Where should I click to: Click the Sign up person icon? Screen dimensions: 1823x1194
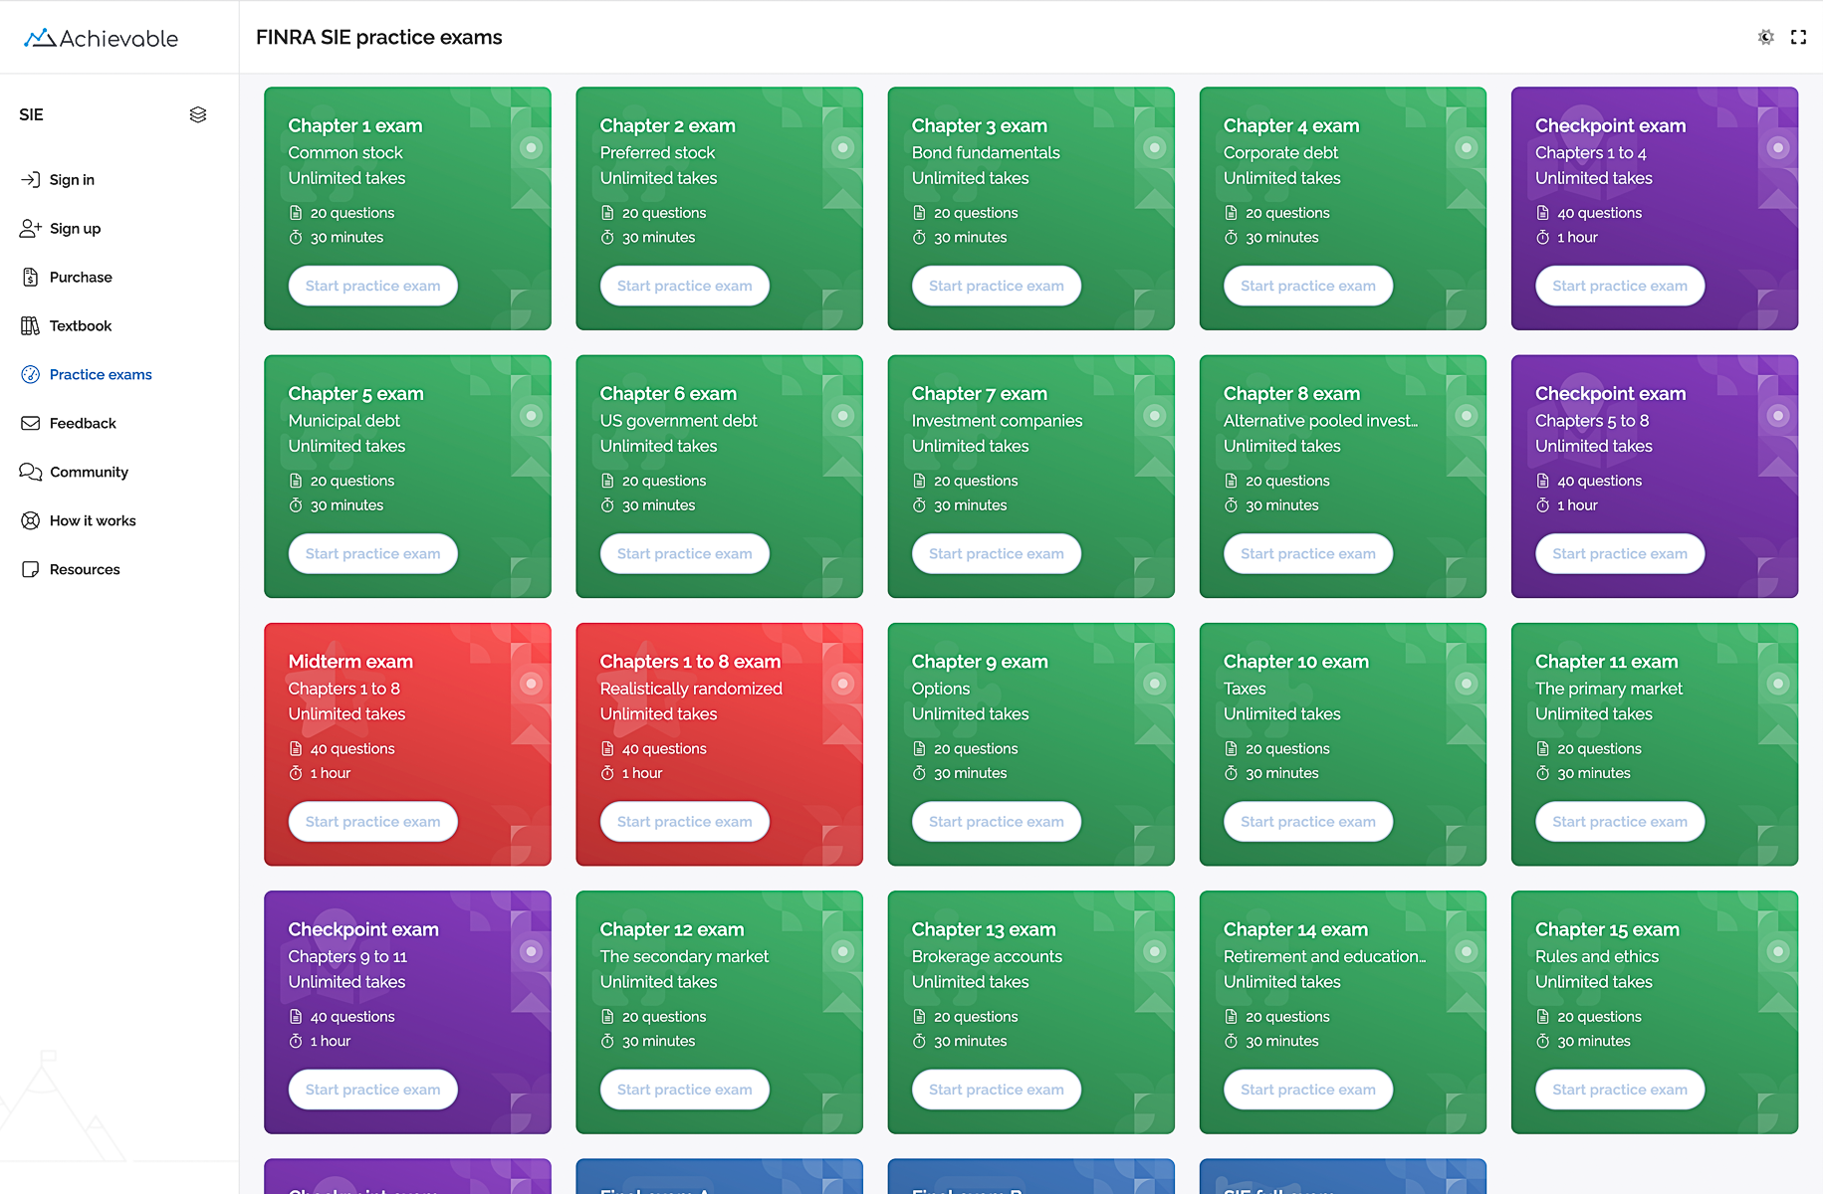[30, 228]
